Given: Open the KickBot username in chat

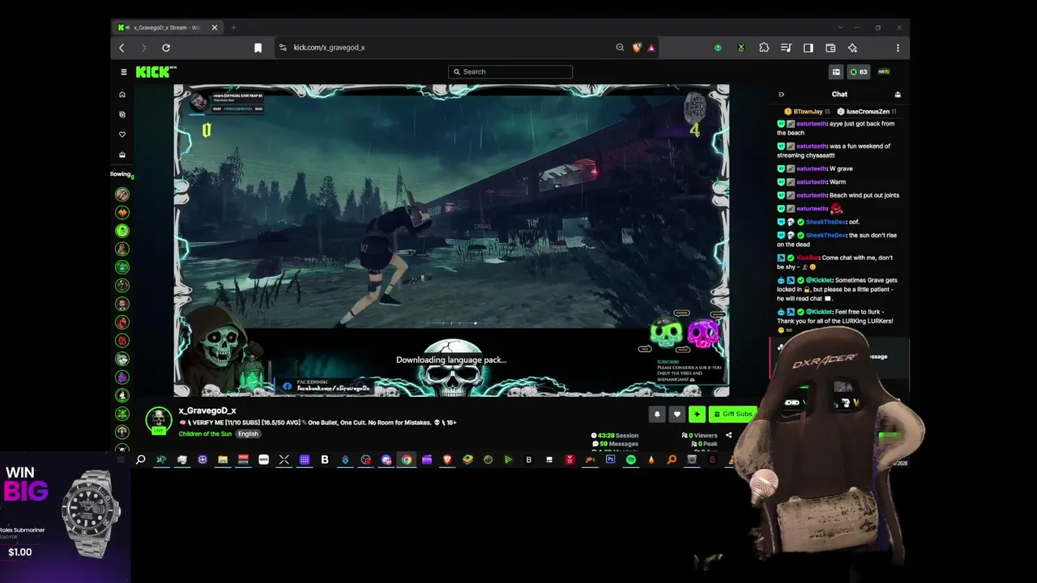Looking at the screenshot, I should coord(807,258).
